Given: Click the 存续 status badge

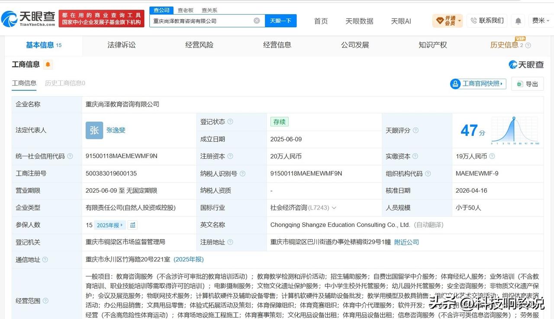Looking at the screenshot, I should [x=280, y=122].
